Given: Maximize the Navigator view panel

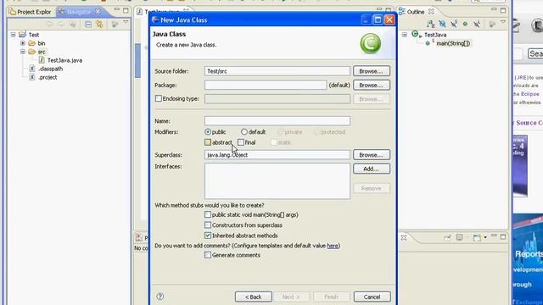Looking at the screenshot, I should (126, 10).
